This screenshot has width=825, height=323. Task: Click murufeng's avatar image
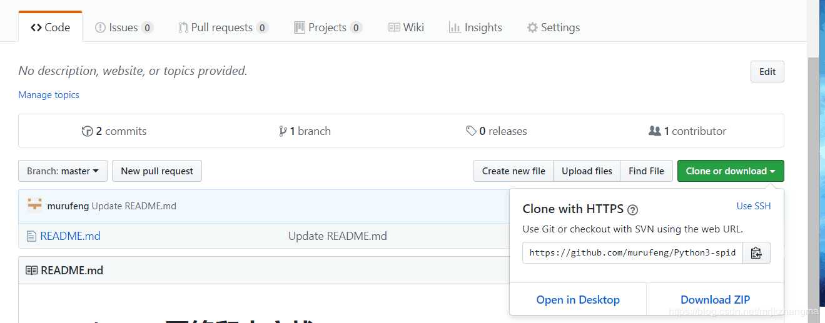tap(35, 206)
